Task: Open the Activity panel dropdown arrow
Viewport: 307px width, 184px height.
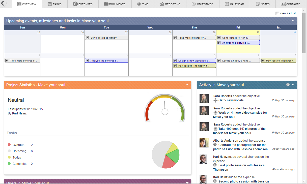Action: (x=293, y=85)
